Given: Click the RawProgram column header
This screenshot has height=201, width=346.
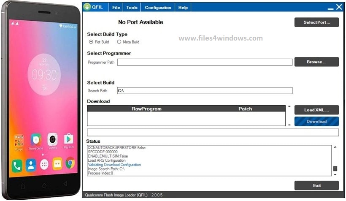Looking at the screenshot, I should (146, 109).
